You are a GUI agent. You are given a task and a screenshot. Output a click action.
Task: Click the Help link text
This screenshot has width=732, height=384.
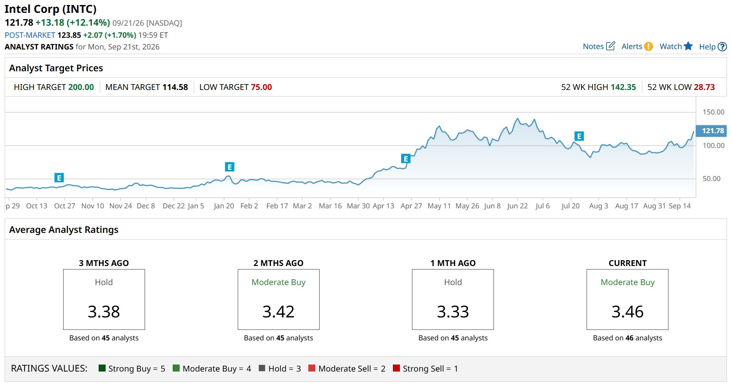coord(707,47)
